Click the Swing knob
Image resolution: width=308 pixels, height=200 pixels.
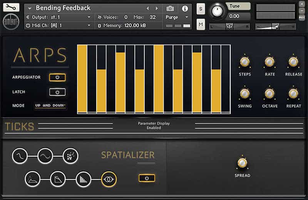click(x=245, y=93)
